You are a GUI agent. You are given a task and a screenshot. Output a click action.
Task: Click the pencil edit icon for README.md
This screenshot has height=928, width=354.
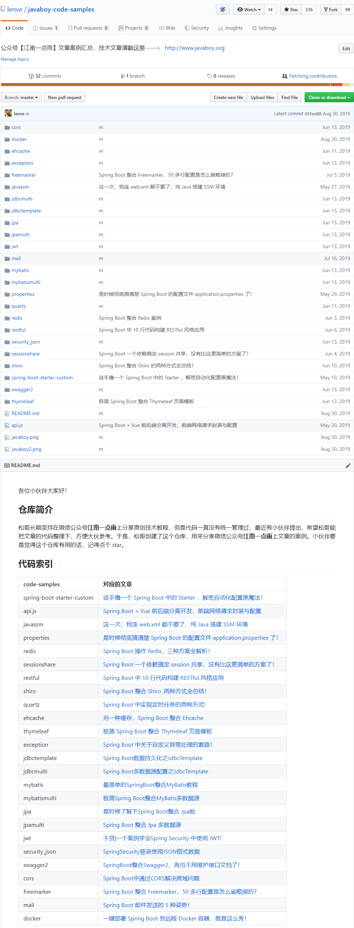(348, 466)
